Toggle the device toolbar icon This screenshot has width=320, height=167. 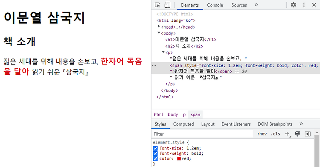[x=167, y=5]
